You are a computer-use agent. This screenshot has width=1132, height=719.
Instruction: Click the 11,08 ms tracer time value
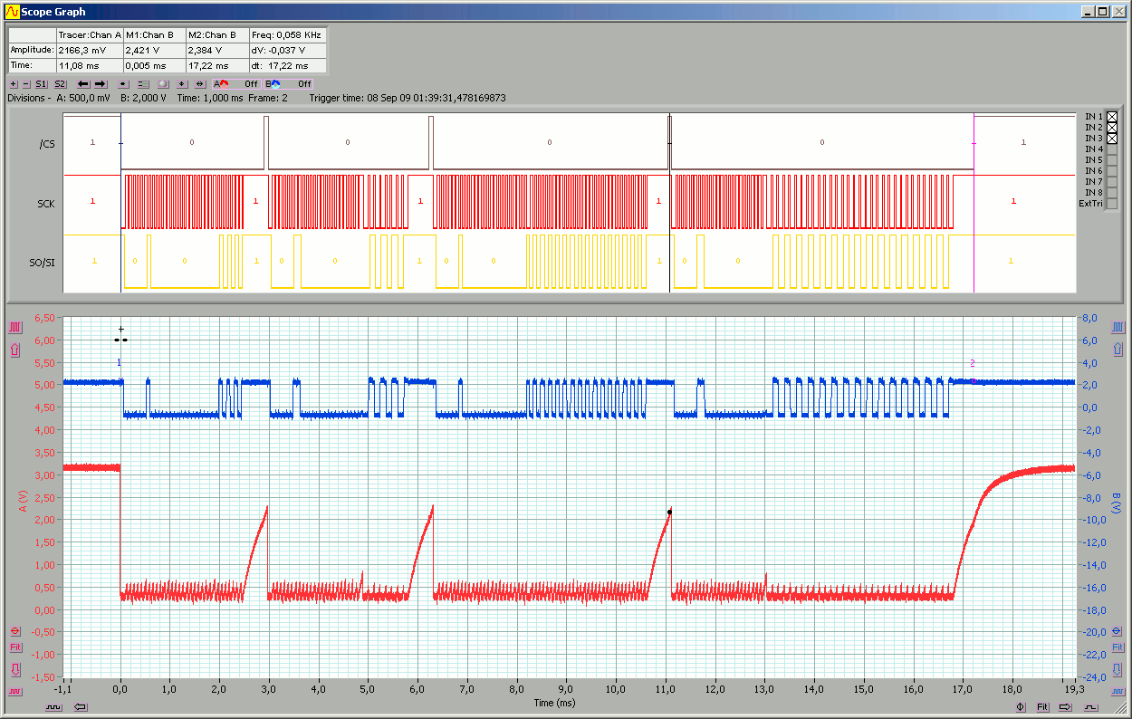[90, 65]
